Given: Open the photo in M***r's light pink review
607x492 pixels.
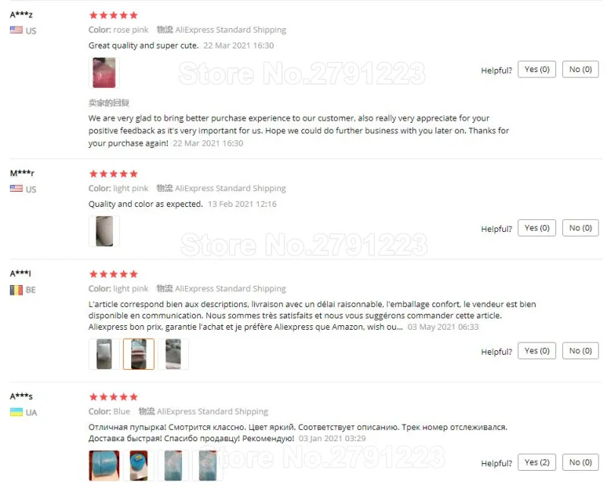Looking at the screenshot, I should [x=104, y=231].
